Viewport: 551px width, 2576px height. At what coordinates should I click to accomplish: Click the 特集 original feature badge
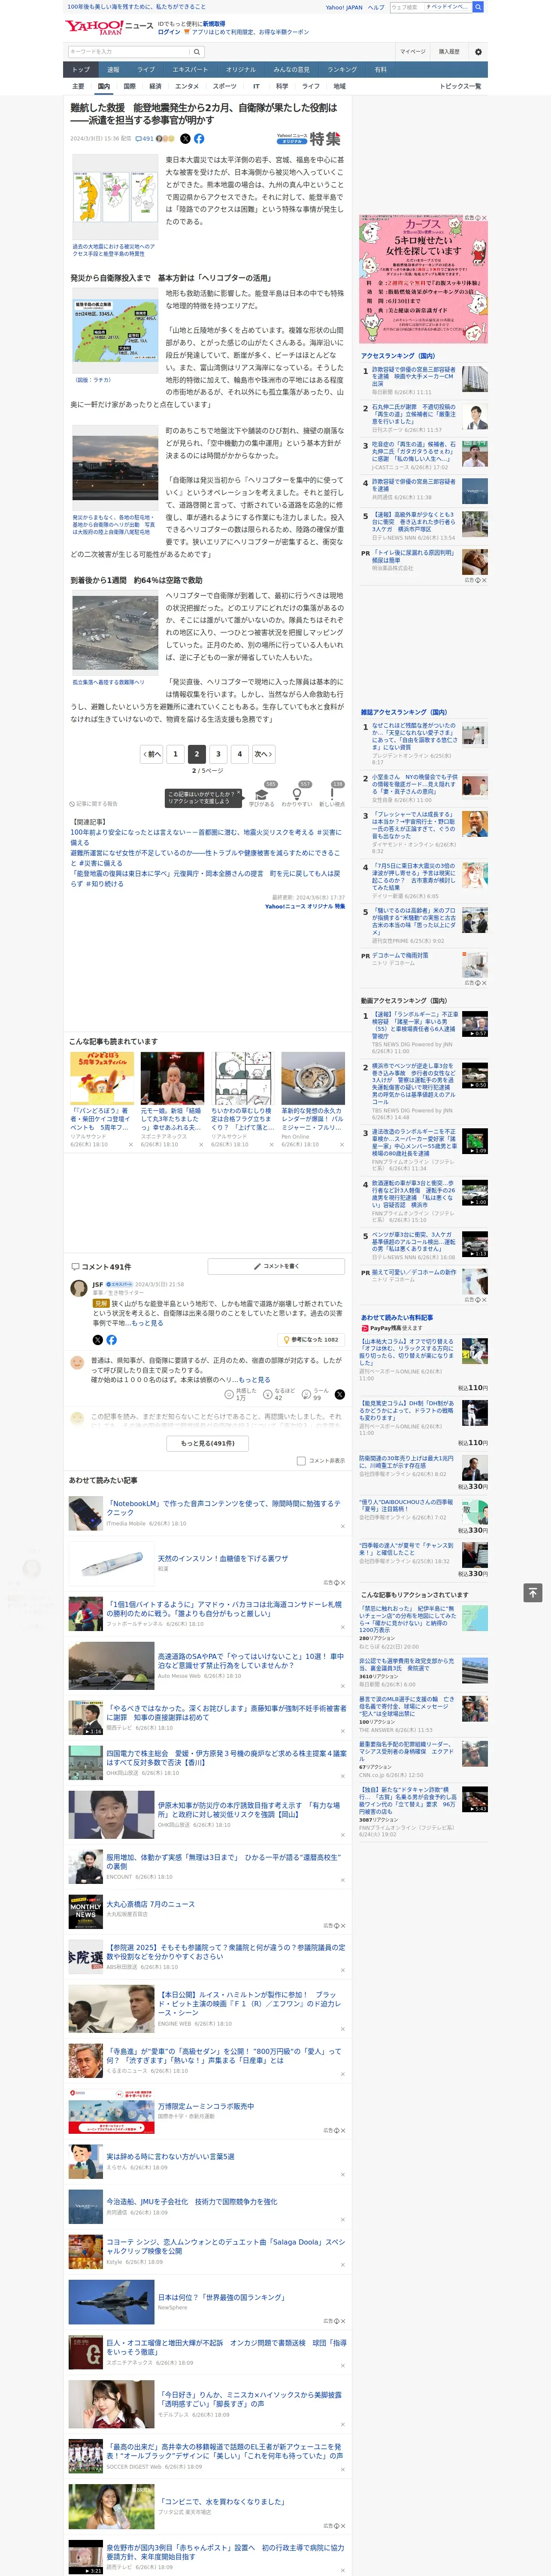[x=310, y=139]
